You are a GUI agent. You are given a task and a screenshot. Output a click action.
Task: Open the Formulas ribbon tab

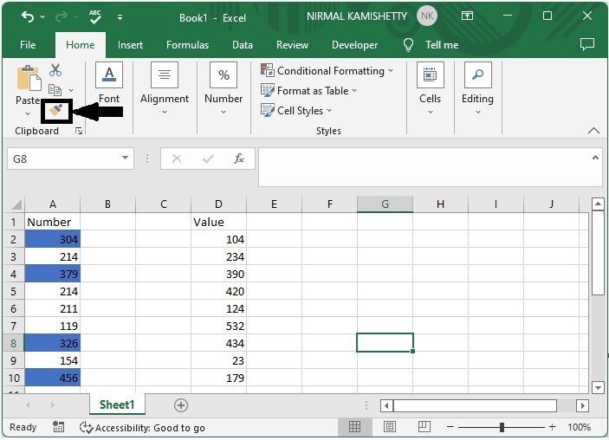[187, 45]
